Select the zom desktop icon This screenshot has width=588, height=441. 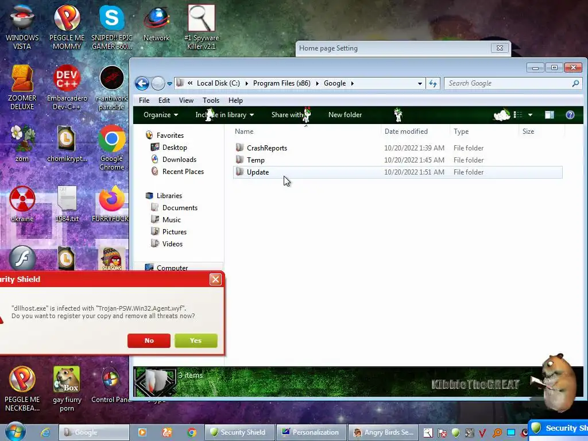[x=22, y=144]
